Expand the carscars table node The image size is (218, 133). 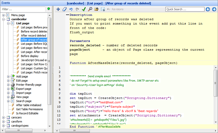tap(4, 118)
